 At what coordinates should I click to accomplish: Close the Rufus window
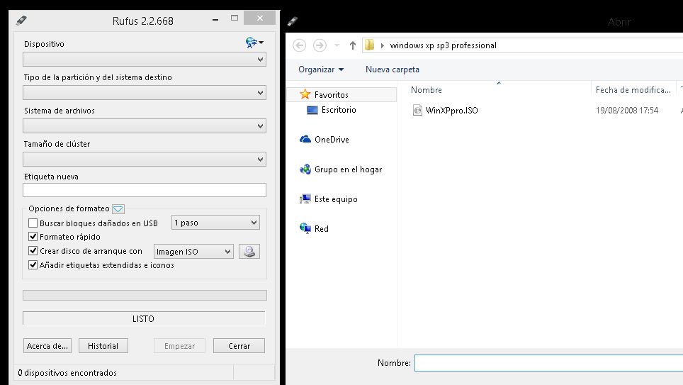pyautogui.click(x=259, y=18)
